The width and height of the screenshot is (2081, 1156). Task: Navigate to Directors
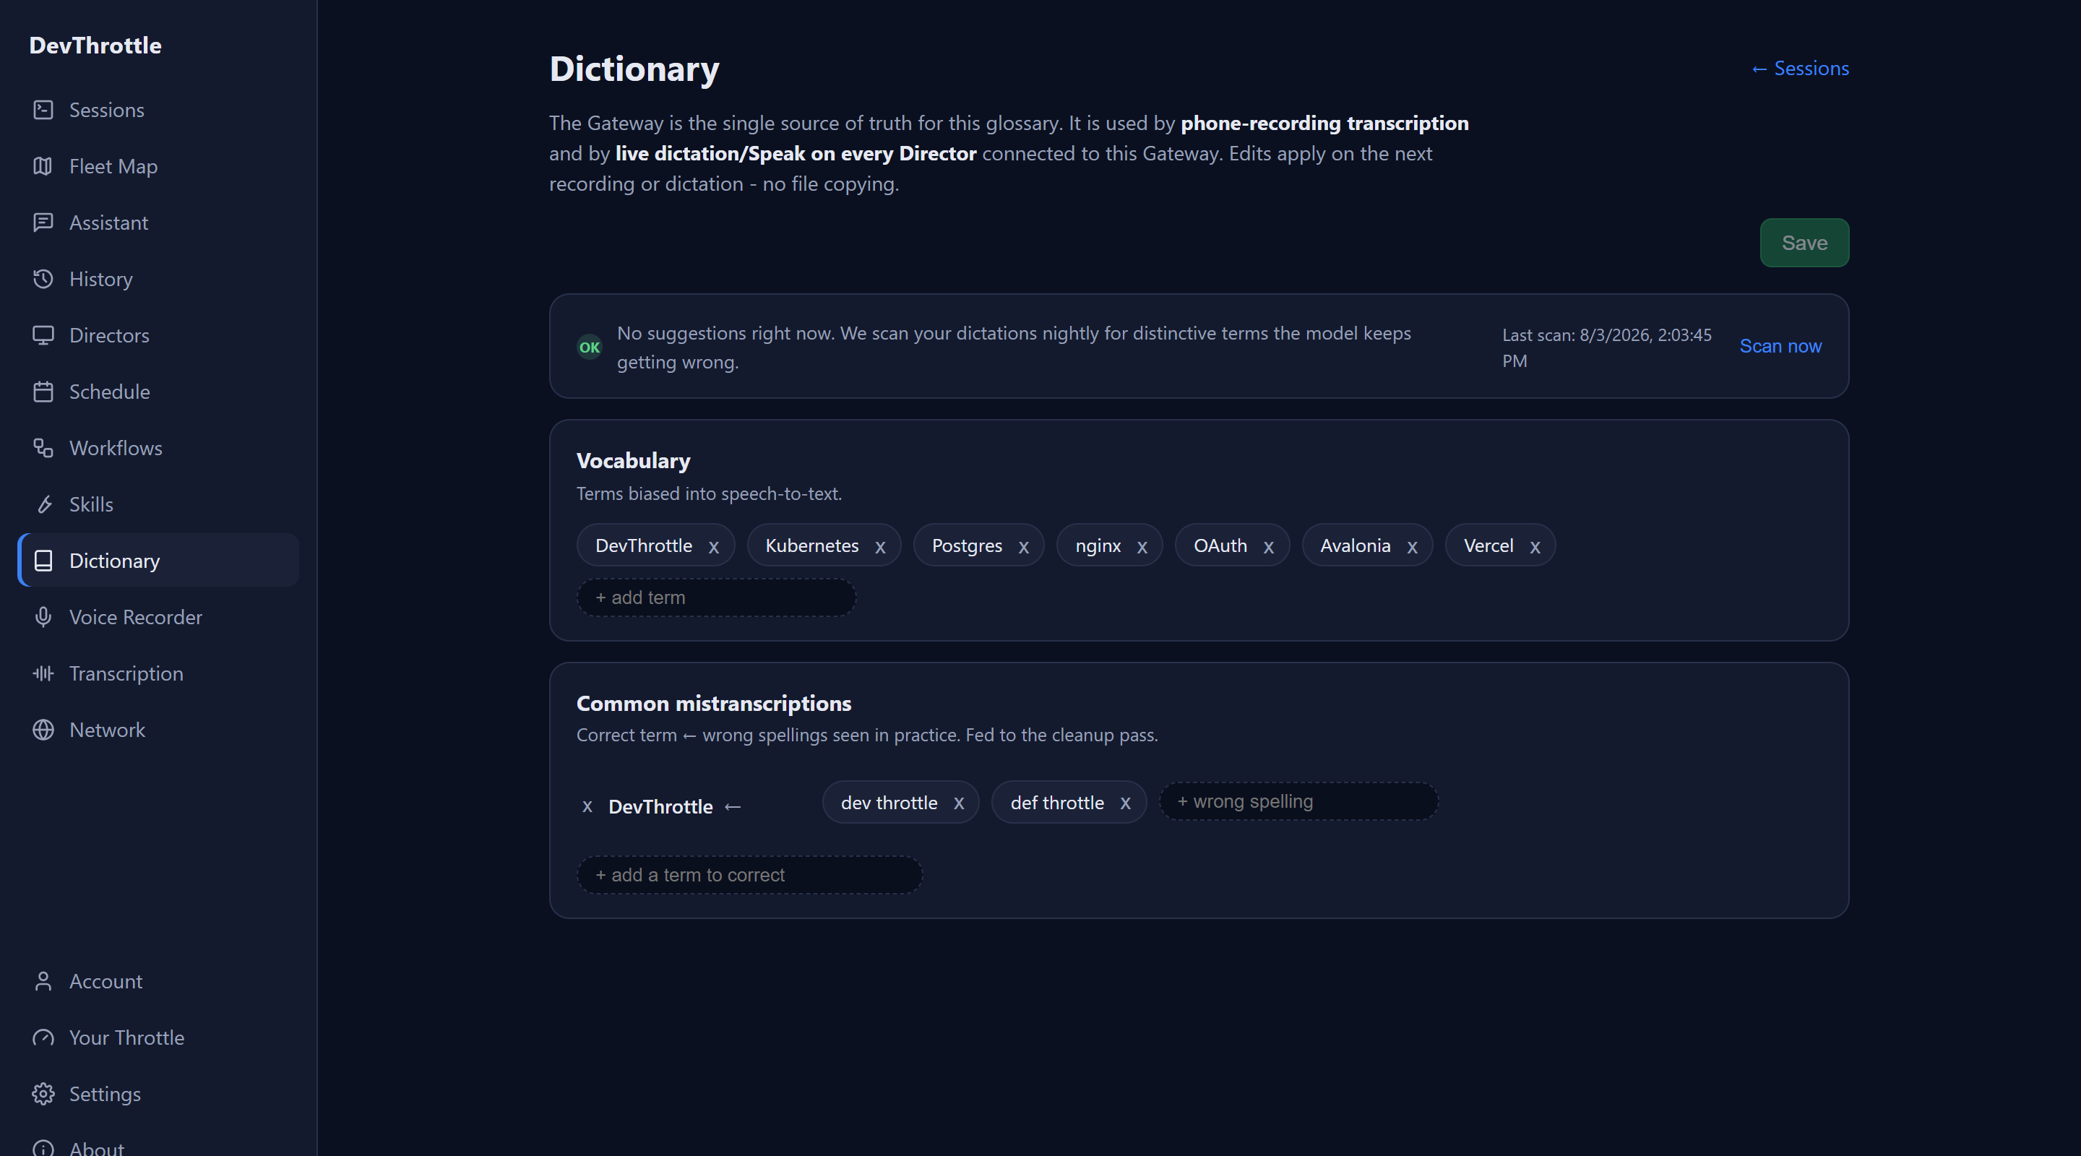tap(158, 335)
